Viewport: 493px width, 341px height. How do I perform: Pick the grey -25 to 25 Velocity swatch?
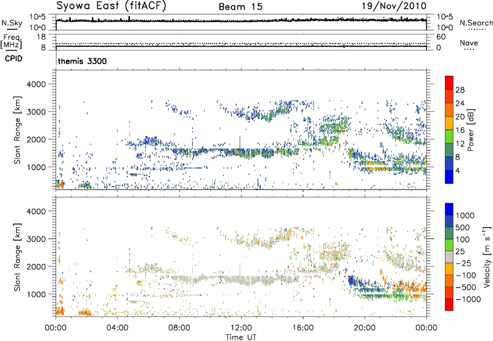(x=449, y=257)
